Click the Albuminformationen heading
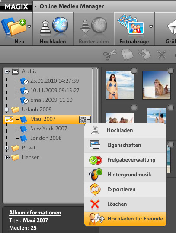This screenshot has width=176, height=233. pos(35,213)
